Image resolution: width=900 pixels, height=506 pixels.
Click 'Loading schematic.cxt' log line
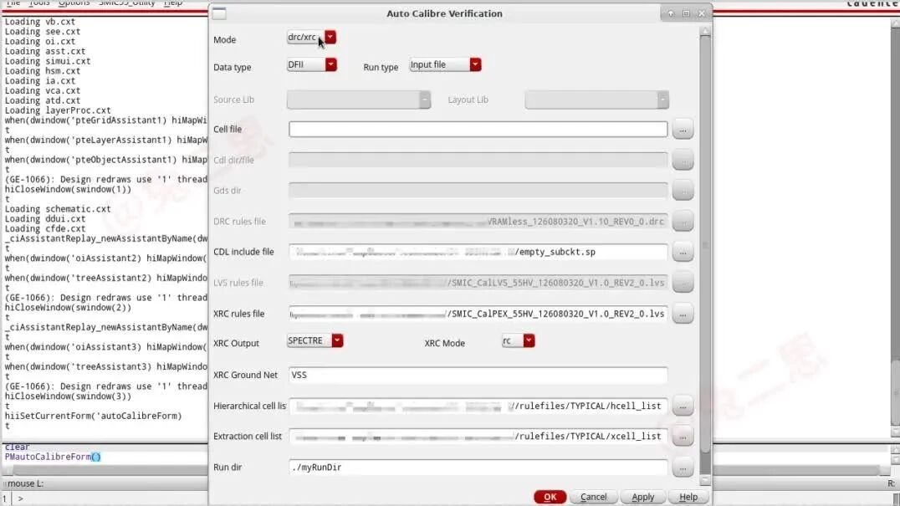58,209
